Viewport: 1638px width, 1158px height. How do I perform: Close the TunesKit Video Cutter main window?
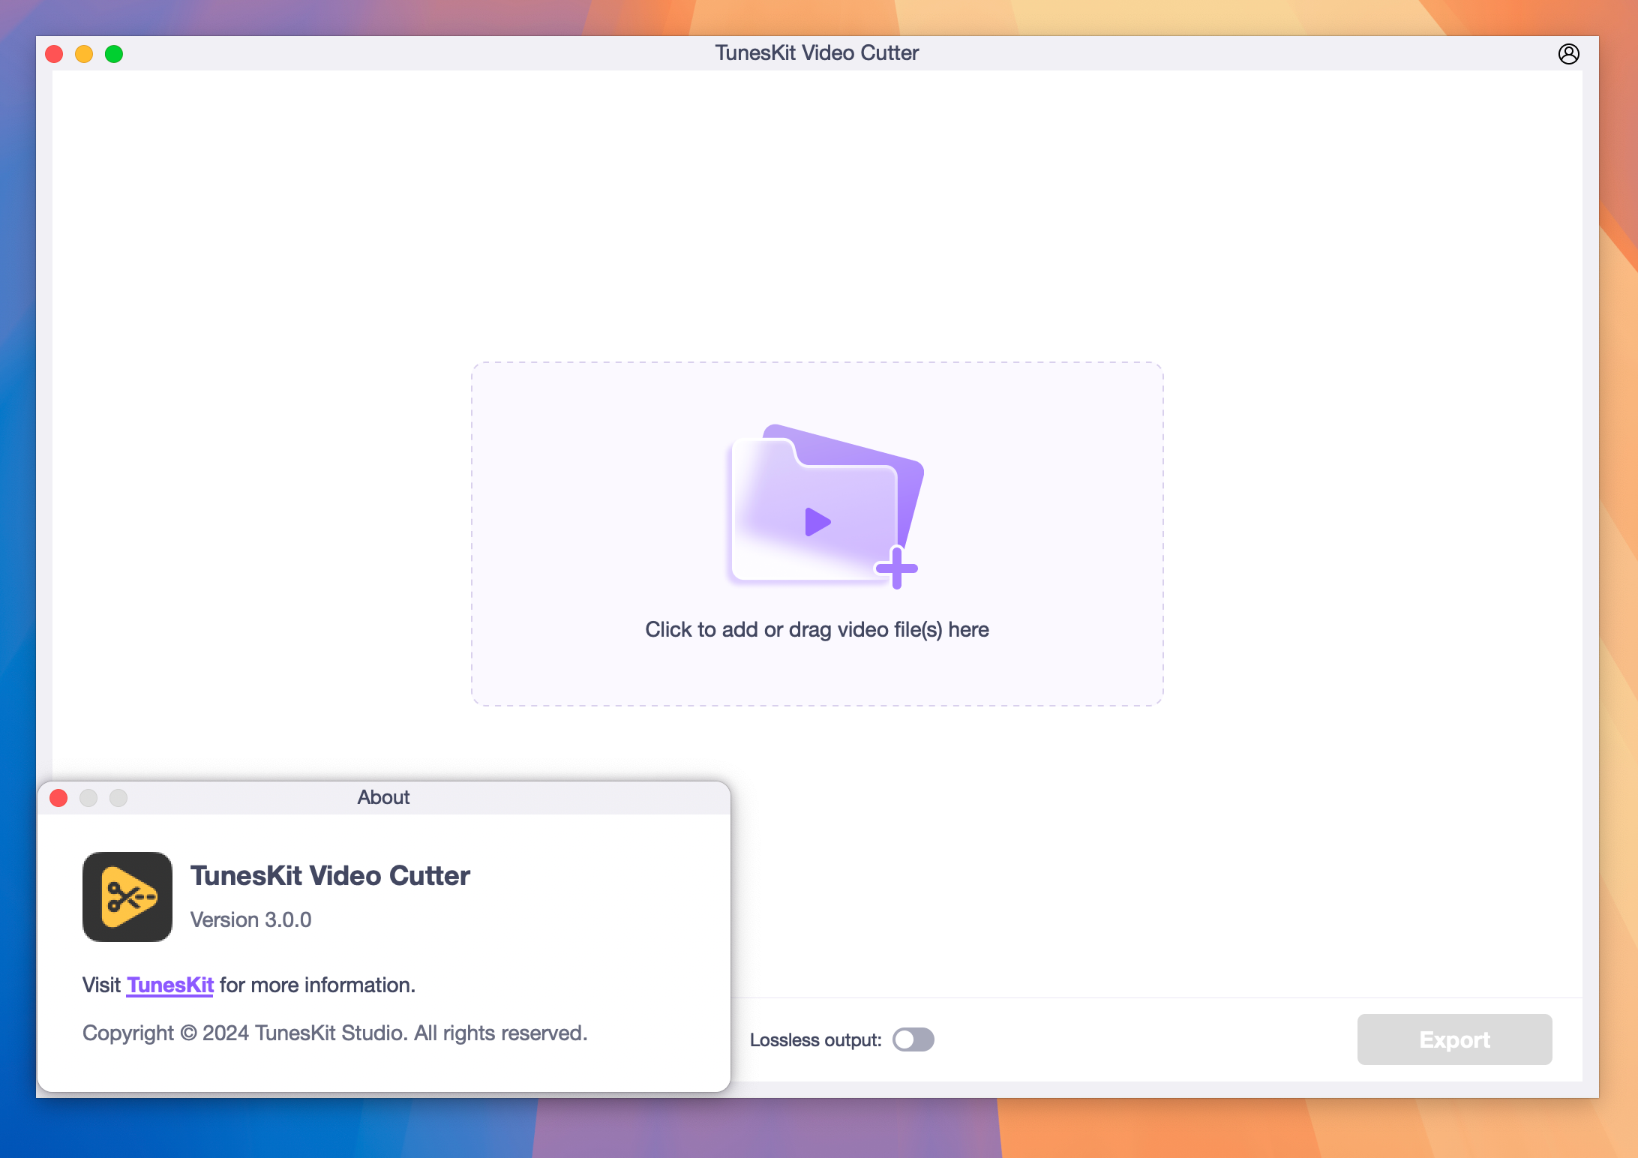(x=54, y=54)
